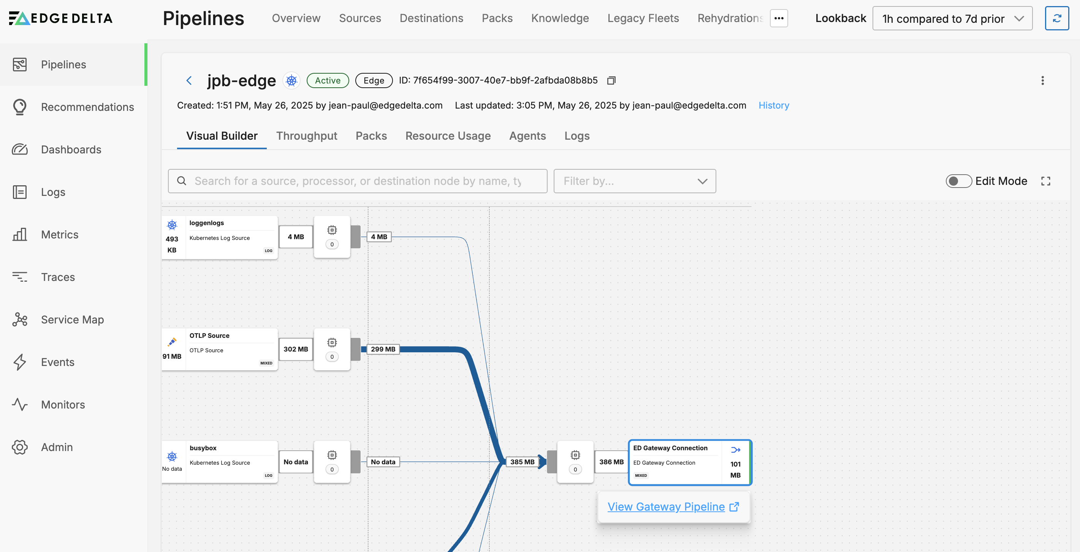Select the Visual Builder tab

click(222, 136)
